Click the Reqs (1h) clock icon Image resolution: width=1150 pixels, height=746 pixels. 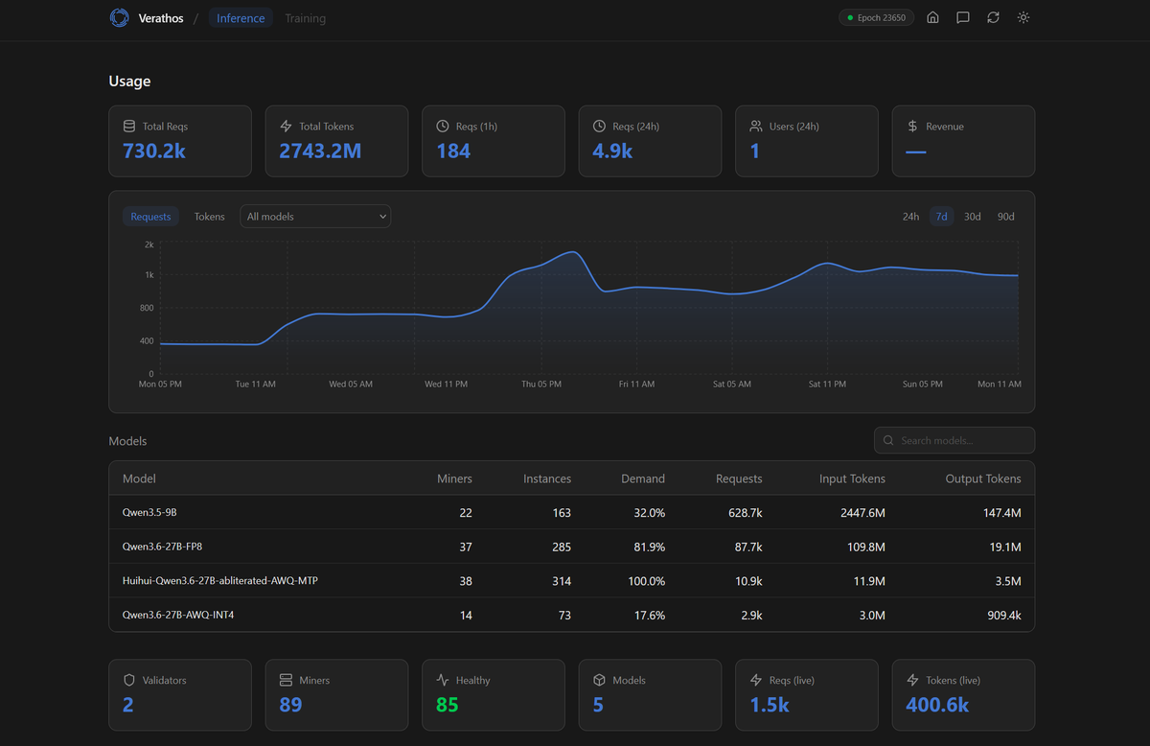[443, 127]
